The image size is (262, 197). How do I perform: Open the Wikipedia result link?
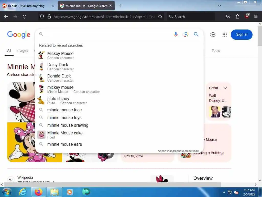pyautogui.click(x=25, y=178)
